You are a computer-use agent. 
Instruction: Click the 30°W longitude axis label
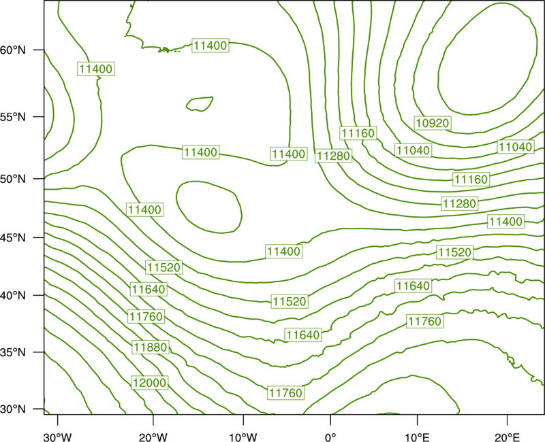click(58, 437)
